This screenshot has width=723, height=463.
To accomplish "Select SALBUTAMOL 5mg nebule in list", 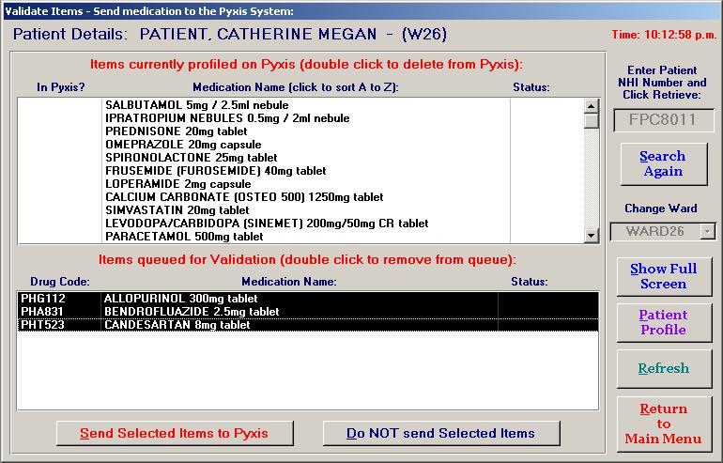I will 197,105.
